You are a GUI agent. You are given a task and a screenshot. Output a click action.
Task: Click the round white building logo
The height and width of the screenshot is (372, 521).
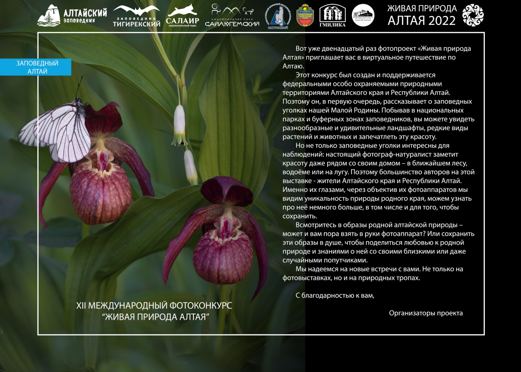[x=363, y=16]
